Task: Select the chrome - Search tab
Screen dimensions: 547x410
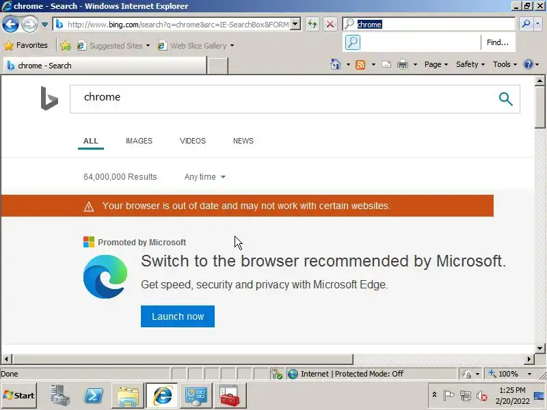Action: pos(105,66)
